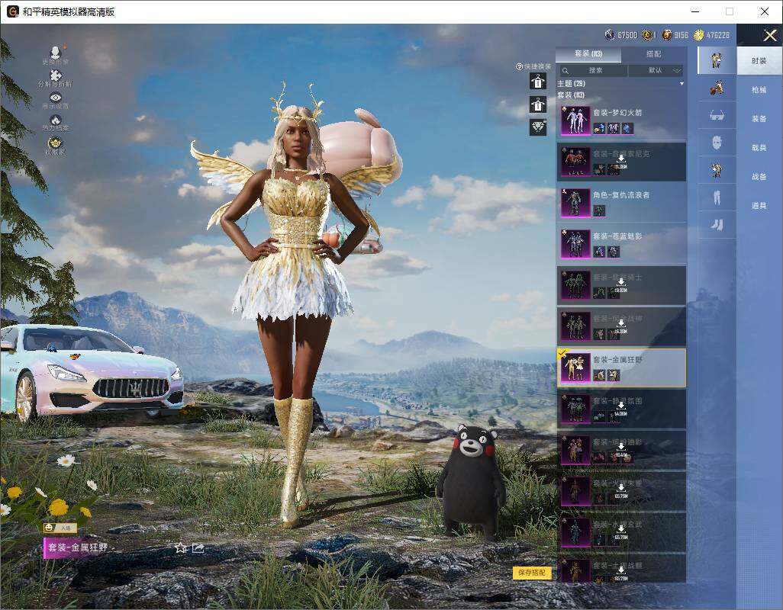Viewport: 783px width, 610px height.
Task: Open the 默认 sort dropdown
Action: tap(656, 71)
